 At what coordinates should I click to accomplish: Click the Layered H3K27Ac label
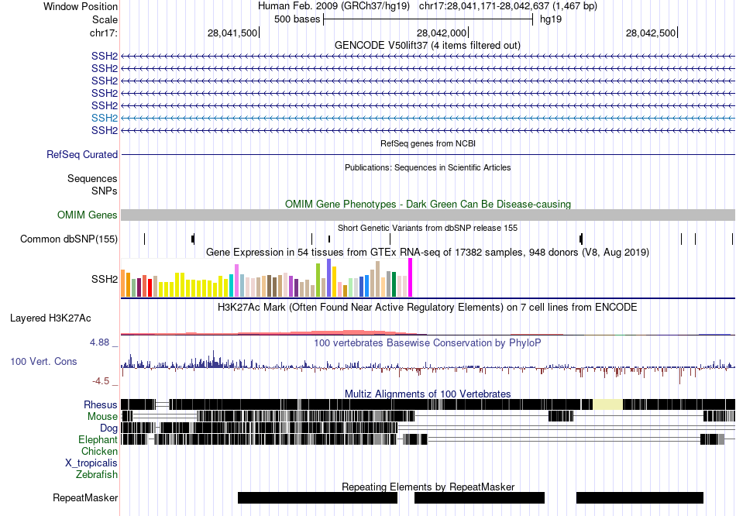click(50, 318)
